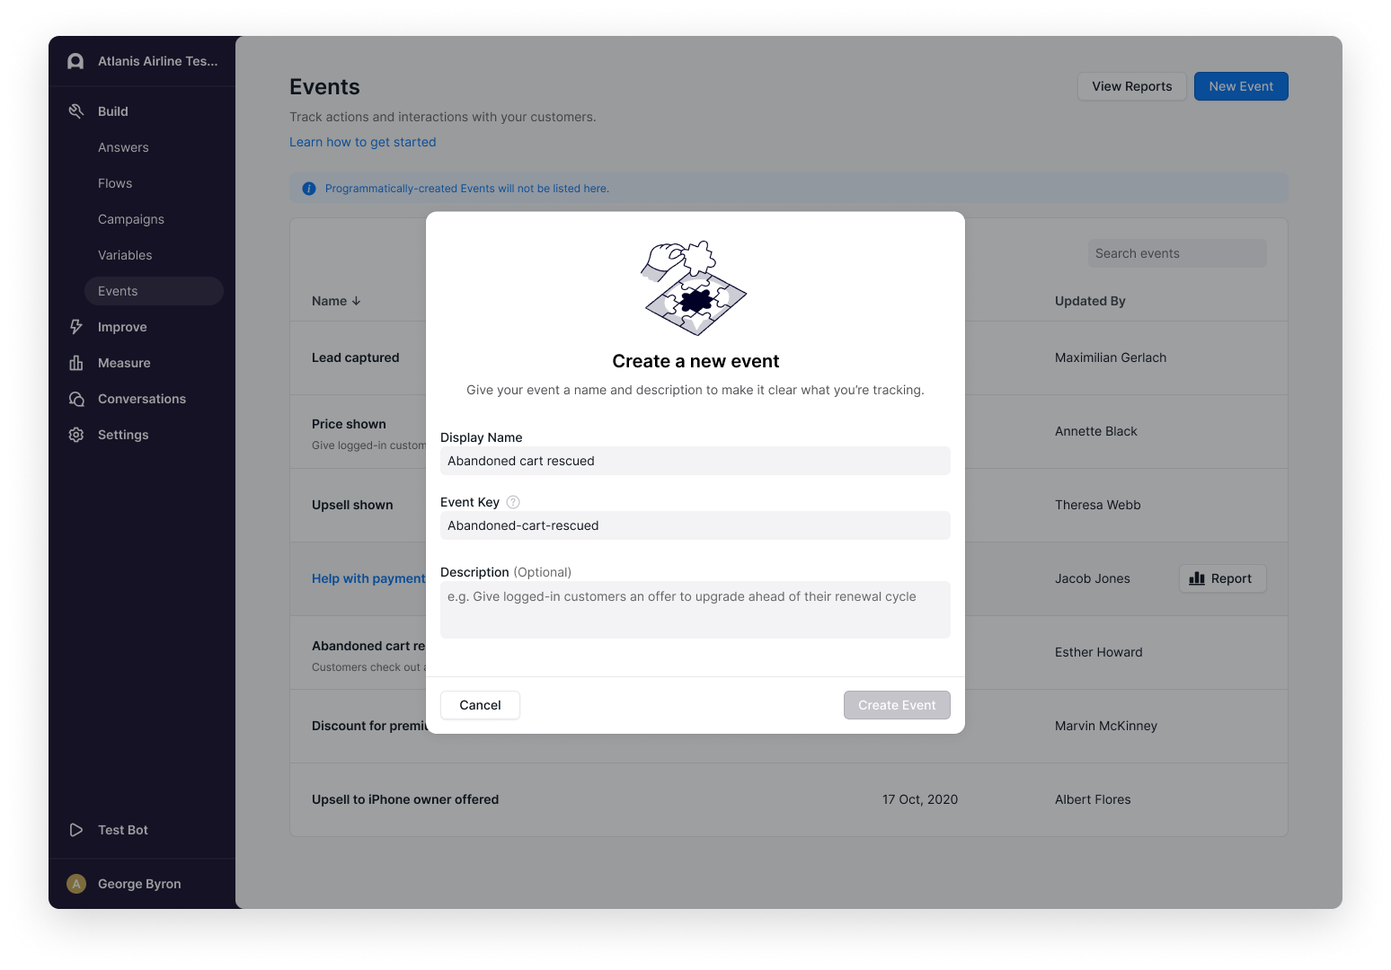
Task: Click Albert Flores in the table
Action: click(x=1093, y=799)
